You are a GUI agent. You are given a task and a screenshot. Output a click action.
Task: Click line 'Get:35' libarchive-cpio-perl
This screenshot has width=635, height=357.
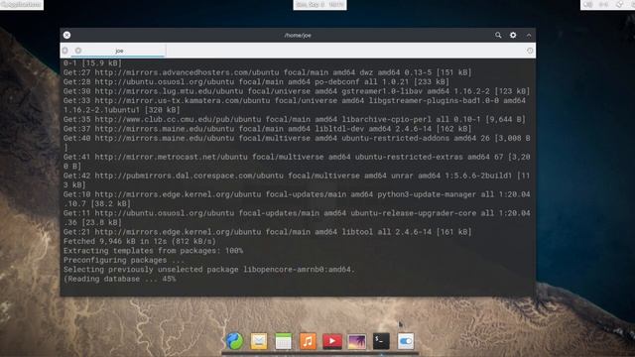tap(294, 119)
